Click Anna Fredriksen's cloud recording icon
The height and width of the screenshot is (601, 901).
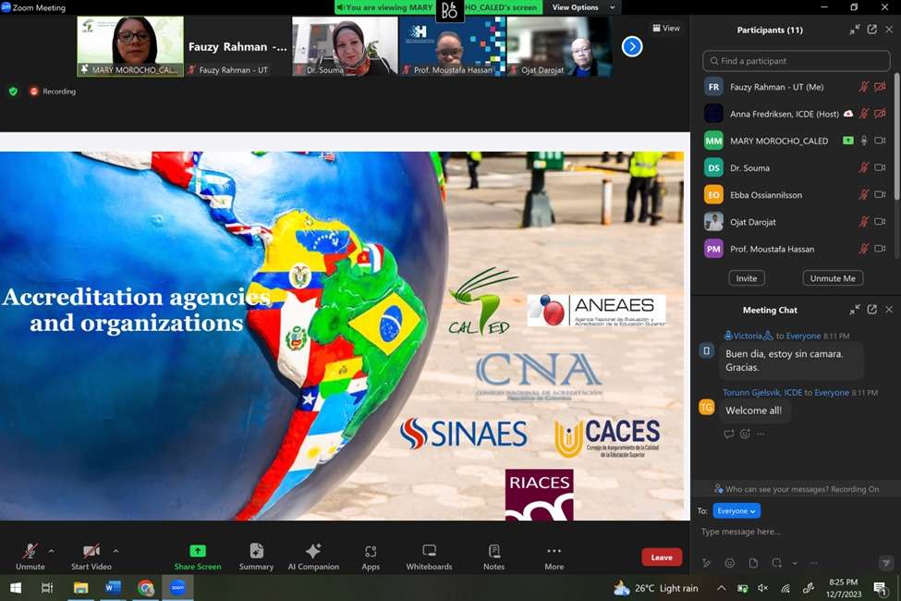[848, 114]
